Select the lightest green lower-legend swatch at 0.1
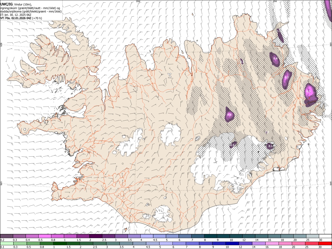332x249 pixels. 7,243
